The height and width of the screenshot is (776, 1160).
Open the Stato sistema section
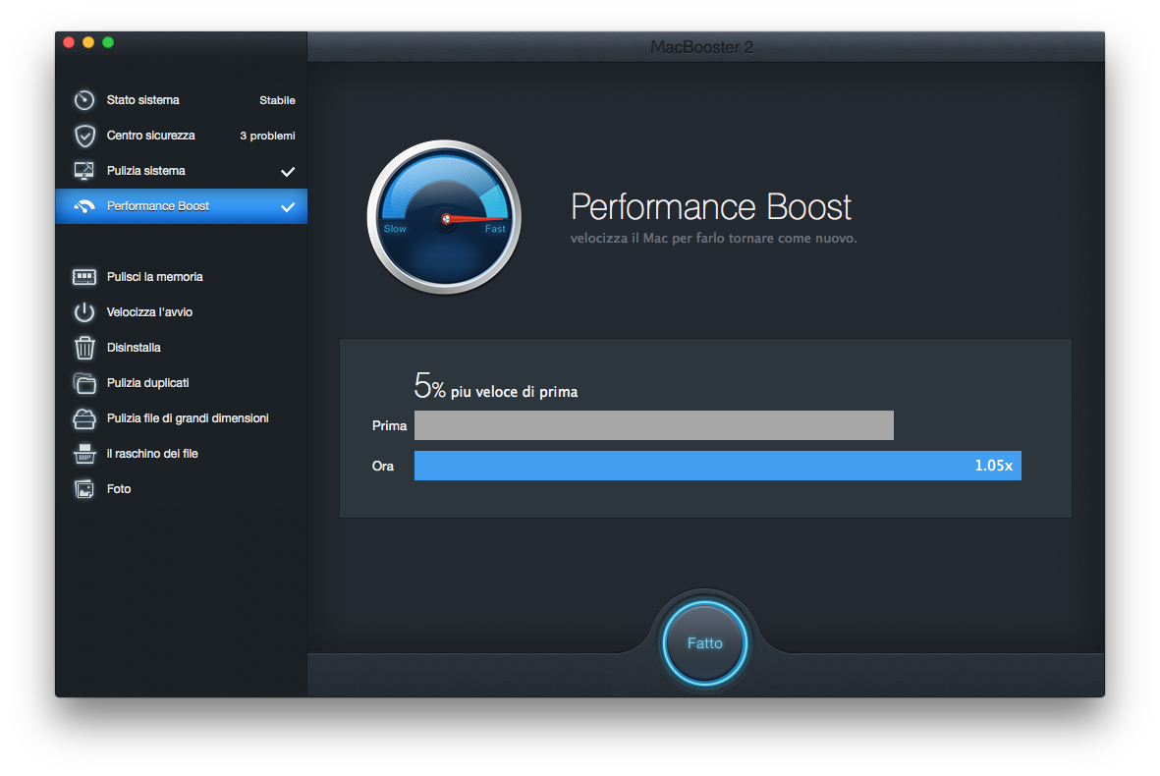(182, 100)
